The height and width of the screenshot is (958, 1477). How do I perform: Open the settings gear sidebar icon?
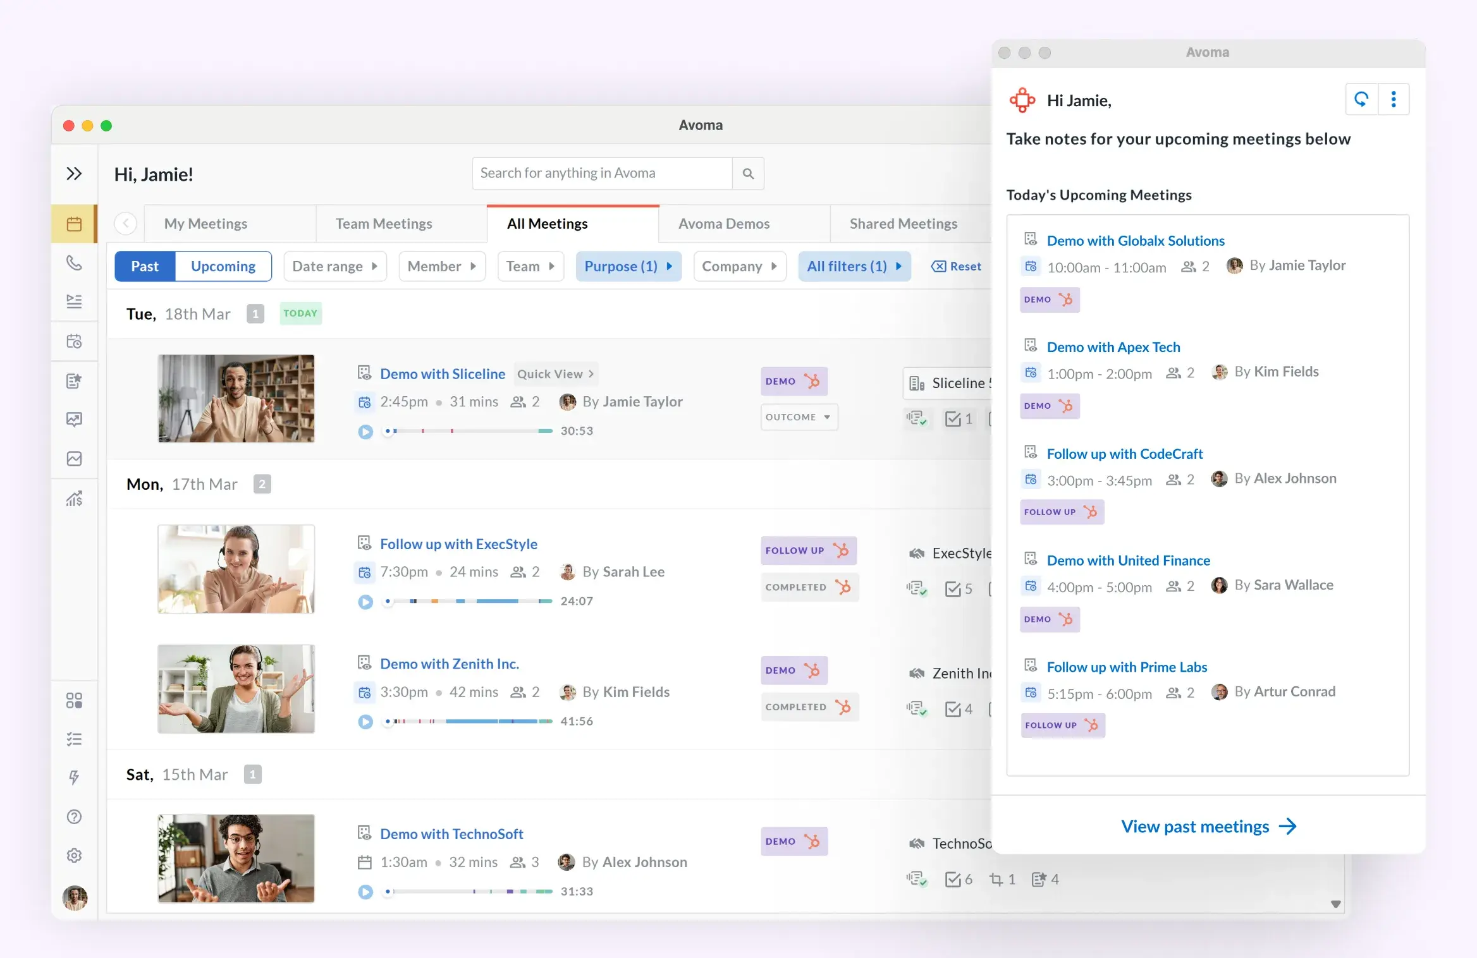(x=74, y=855)
